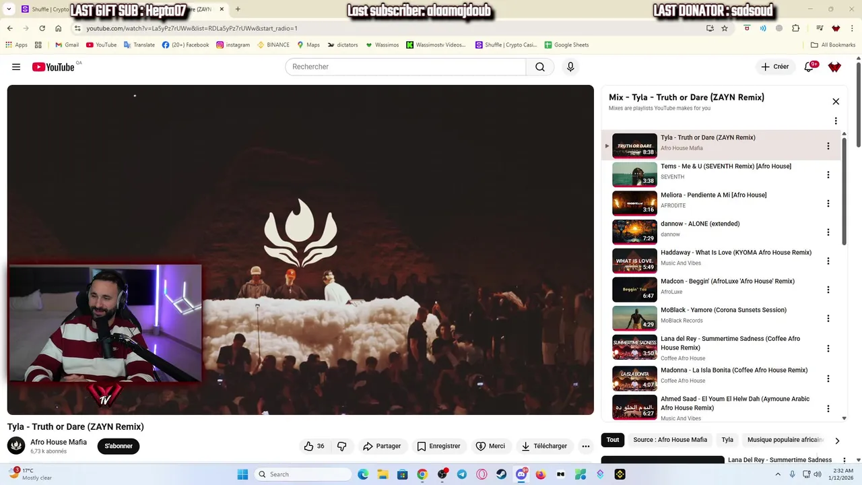Toggle microphone icon in system tray
862x485 pixels.
792,474
